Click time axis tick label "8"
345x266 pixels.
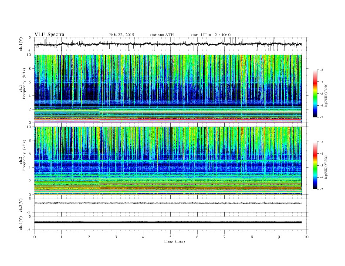click(252, 237)
